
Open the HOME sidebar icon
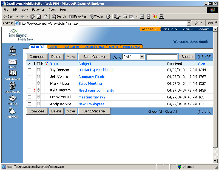[x=13, y=51]
